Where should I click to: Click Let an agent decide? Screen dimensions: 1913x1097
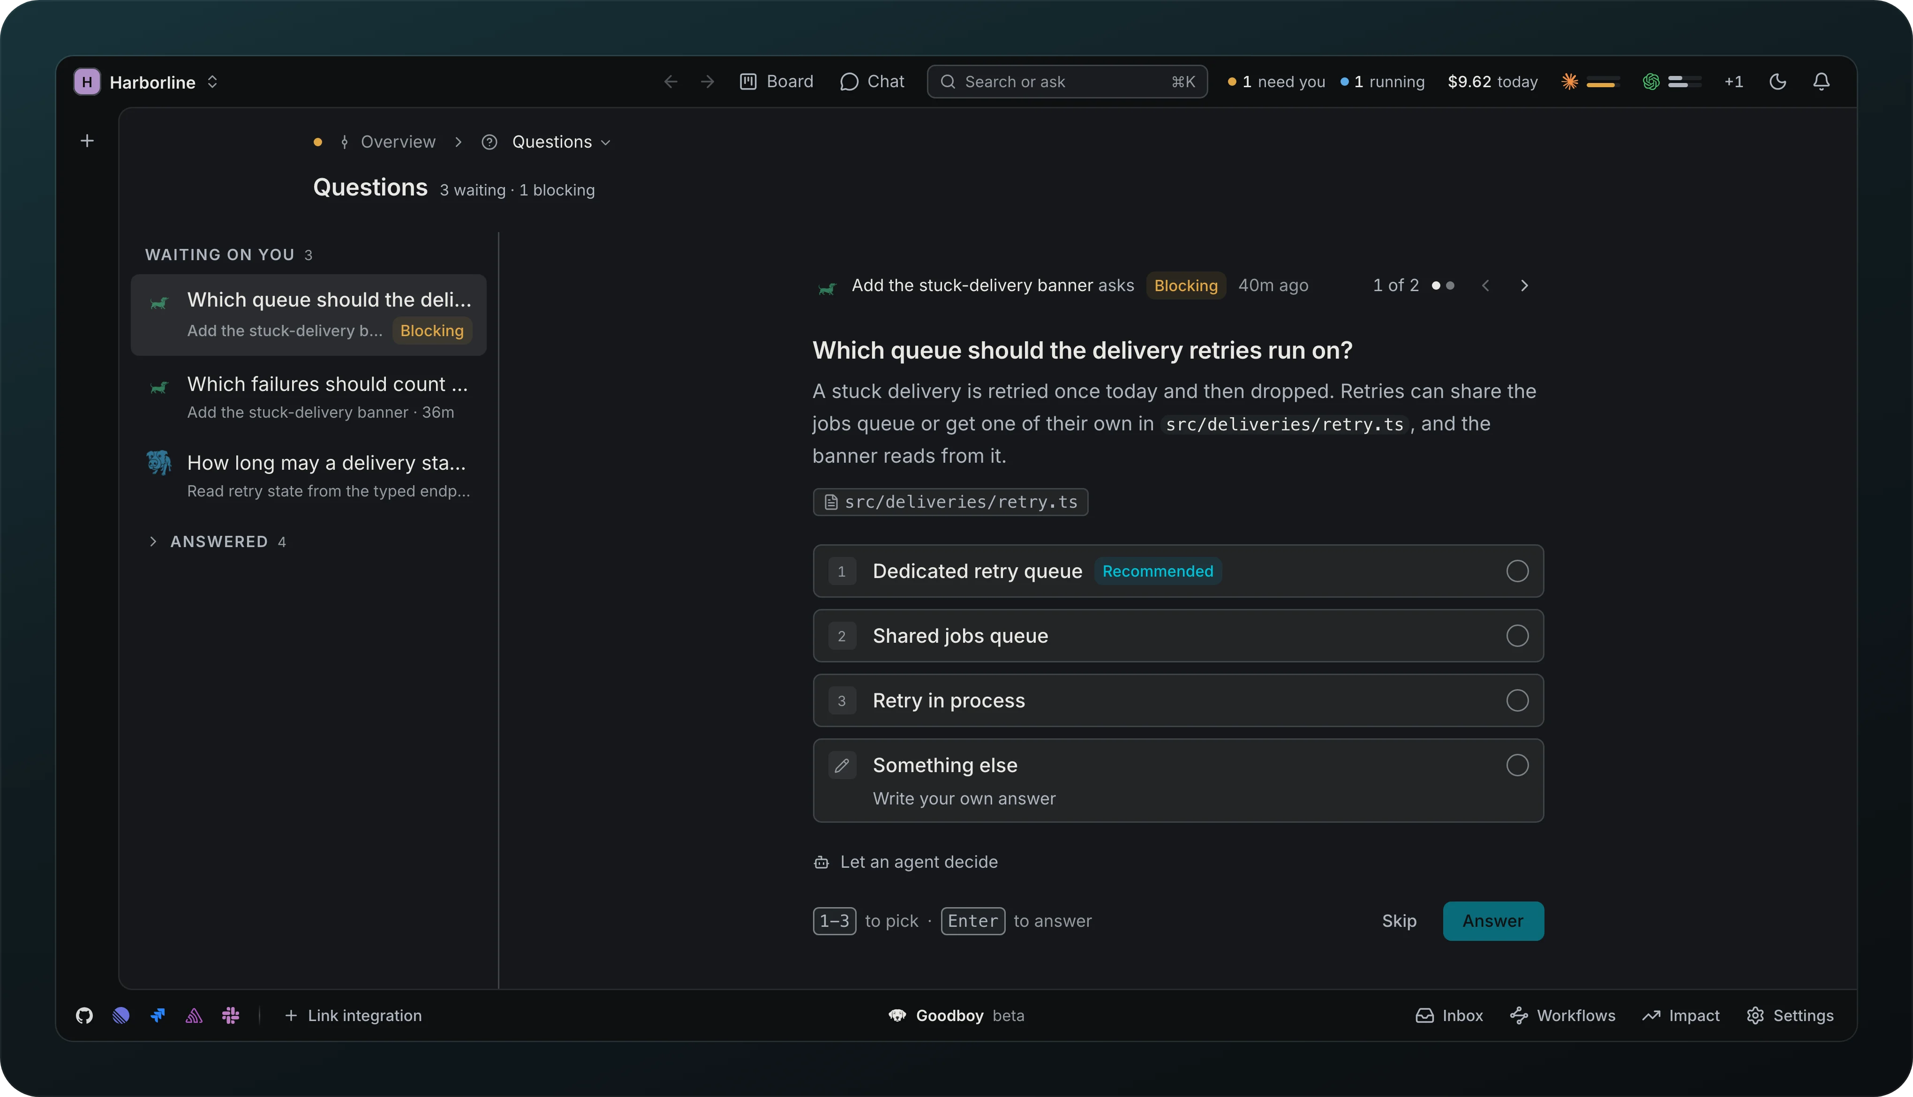(x=906, y=862)
